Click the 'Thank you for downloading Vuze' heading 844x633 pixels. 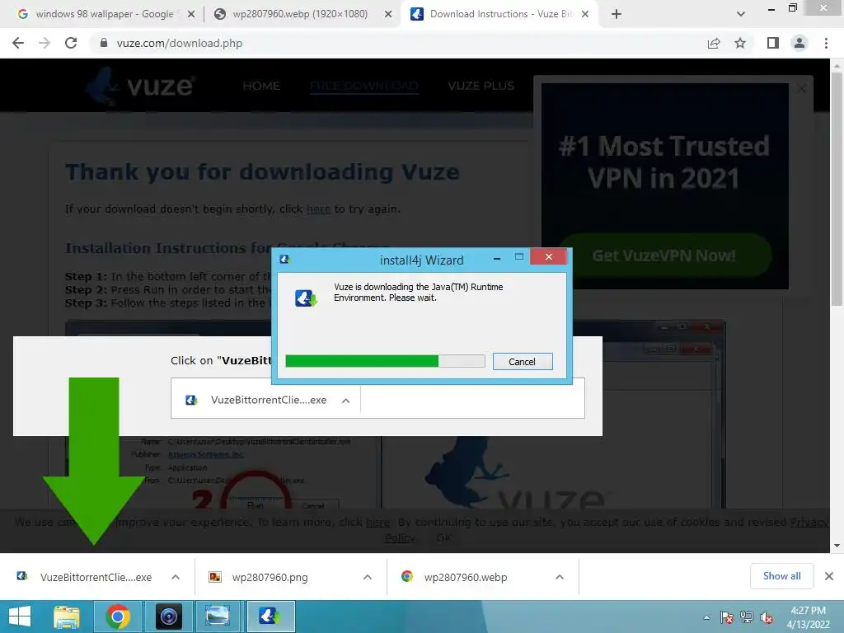(x=263, y=172)
